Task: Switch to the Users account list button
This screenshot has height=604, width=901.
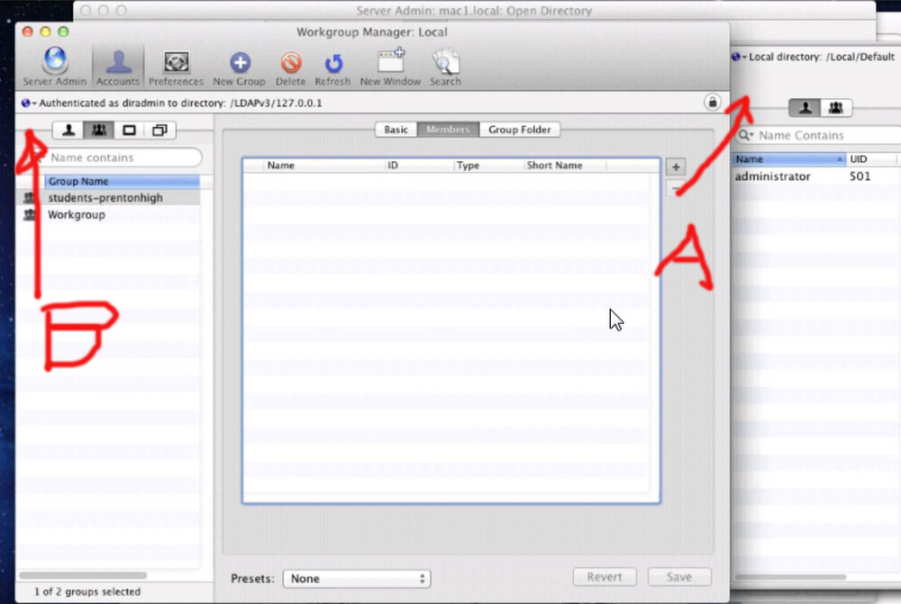Action: (68, 131)
